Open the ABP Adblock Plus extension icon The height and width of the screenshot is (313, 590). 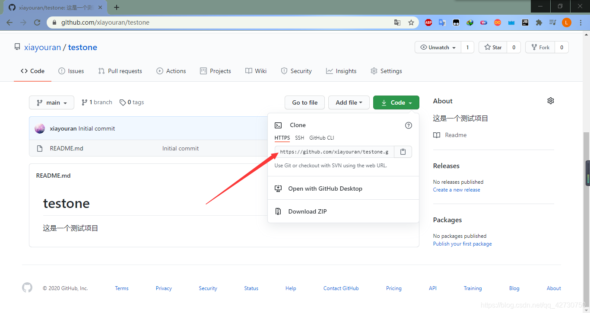click(x=428, y=22)
